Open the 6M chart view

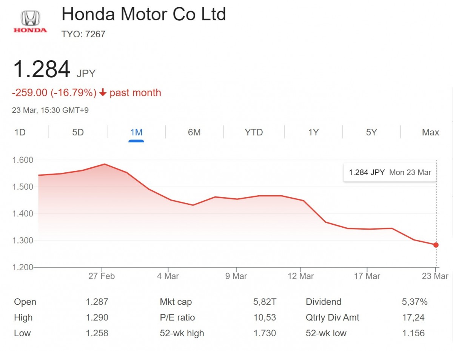pos(194,132)
